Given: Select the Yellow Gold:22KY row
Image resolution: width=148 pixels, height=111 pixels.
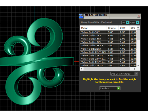Looking at the screenshot, I should point(108,49).
